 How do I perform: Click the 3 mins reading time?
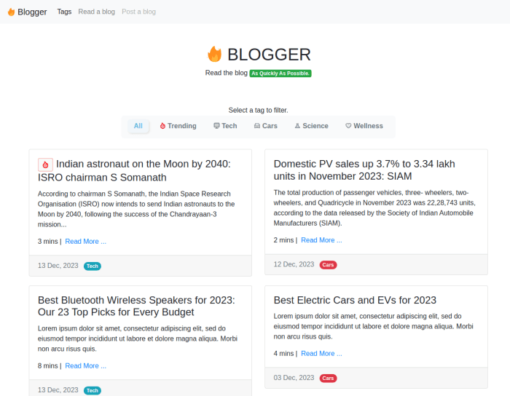48,242
